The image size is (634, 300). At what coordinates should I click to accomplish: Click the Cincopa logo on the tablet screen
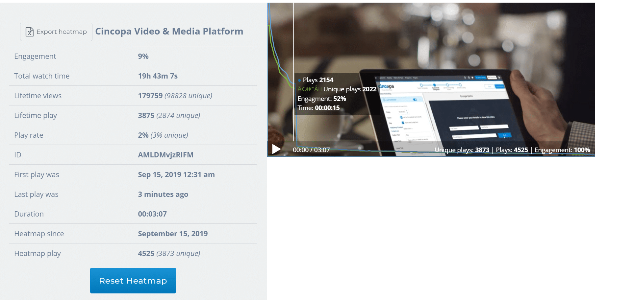click(386, 87)
